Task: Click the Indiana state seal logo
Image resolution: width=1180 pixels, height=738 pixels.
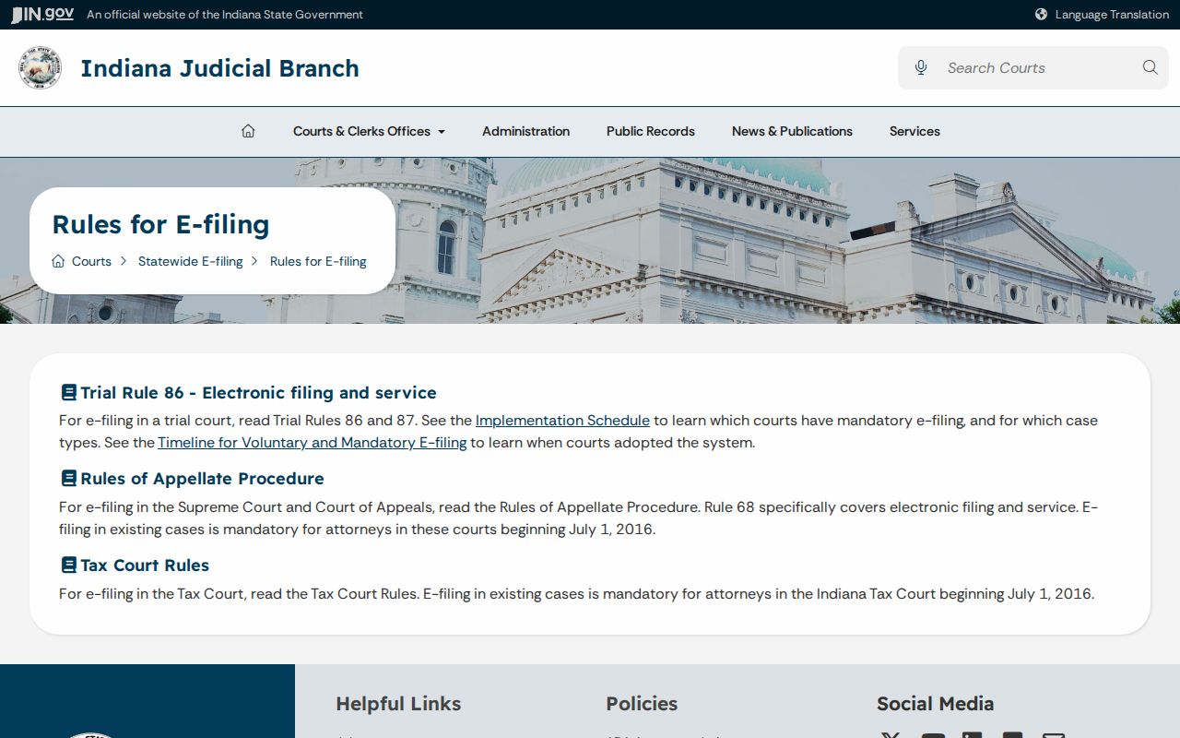Action: (40, 68)
